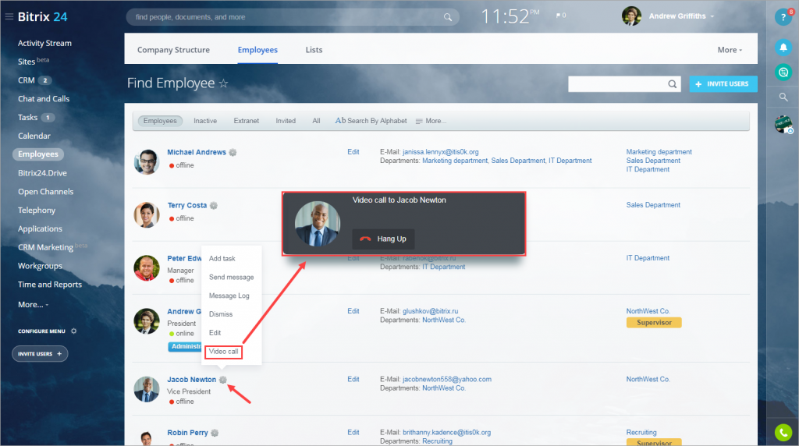Image resolution: width=799 pixels, height=446 pixels.
Task: Show Invited users filter
Action: [286, 121]
